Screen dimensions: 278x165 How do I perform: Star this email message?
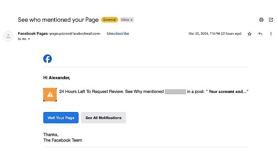coord(249,34)
